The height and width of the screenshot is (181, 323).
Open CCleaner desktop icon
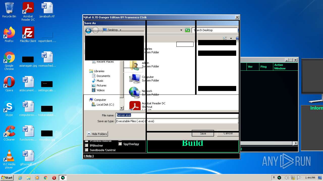click(9, 133)
